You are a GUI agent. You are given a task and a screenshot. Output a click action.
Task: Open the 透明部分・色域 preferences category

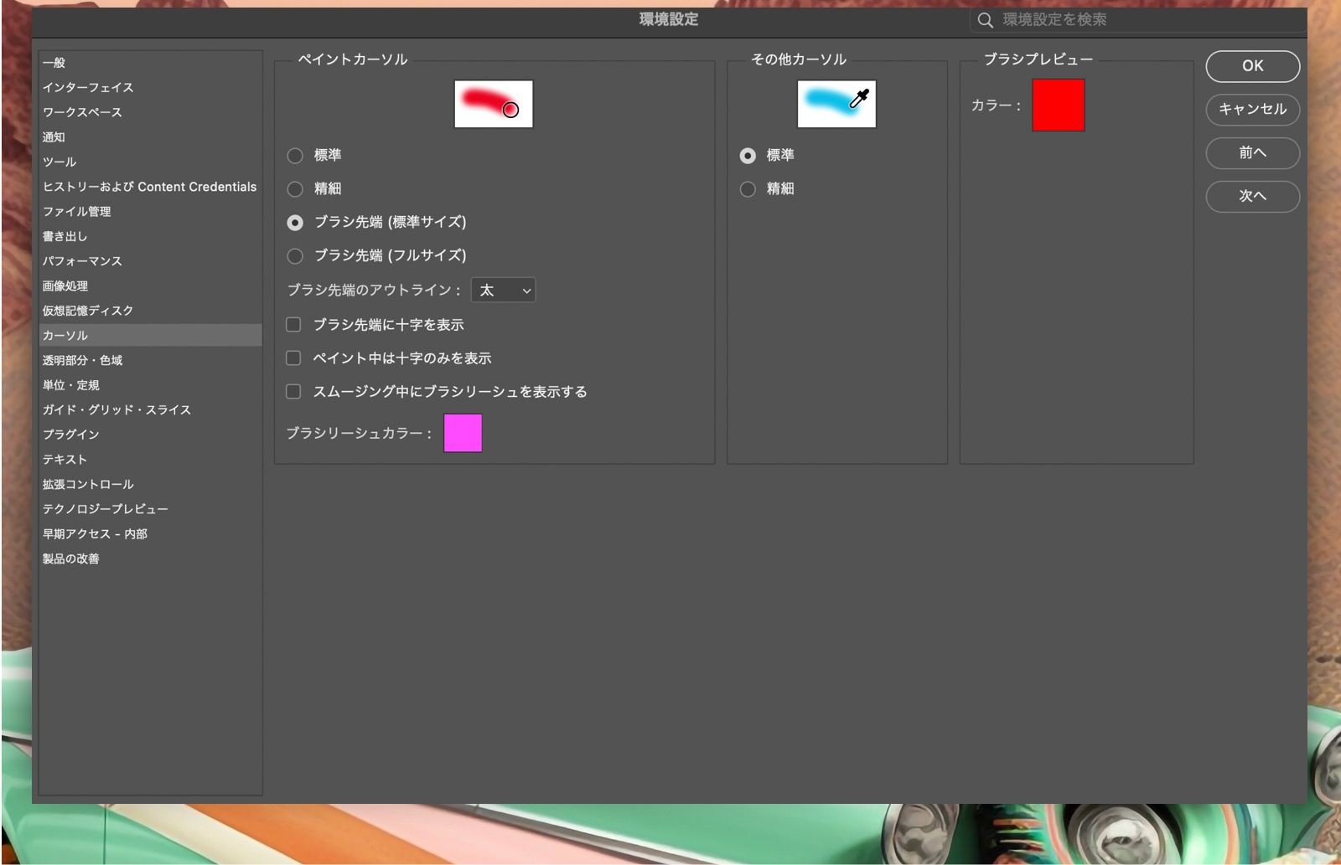150,360
